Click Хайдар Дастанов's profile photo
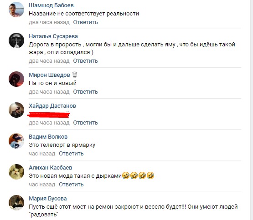Viewport: 253px width, 220px height. click(16, 110)
